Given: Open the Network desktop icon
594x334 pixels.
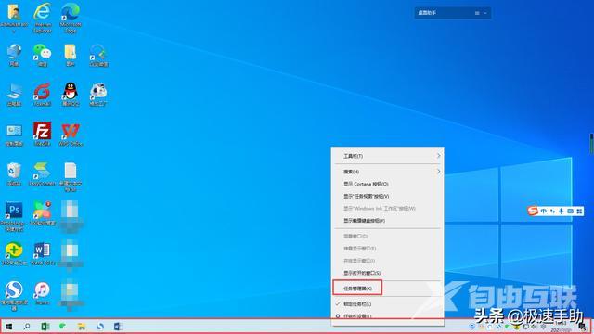Looking at the screenshot, I should tap(14, 55).
